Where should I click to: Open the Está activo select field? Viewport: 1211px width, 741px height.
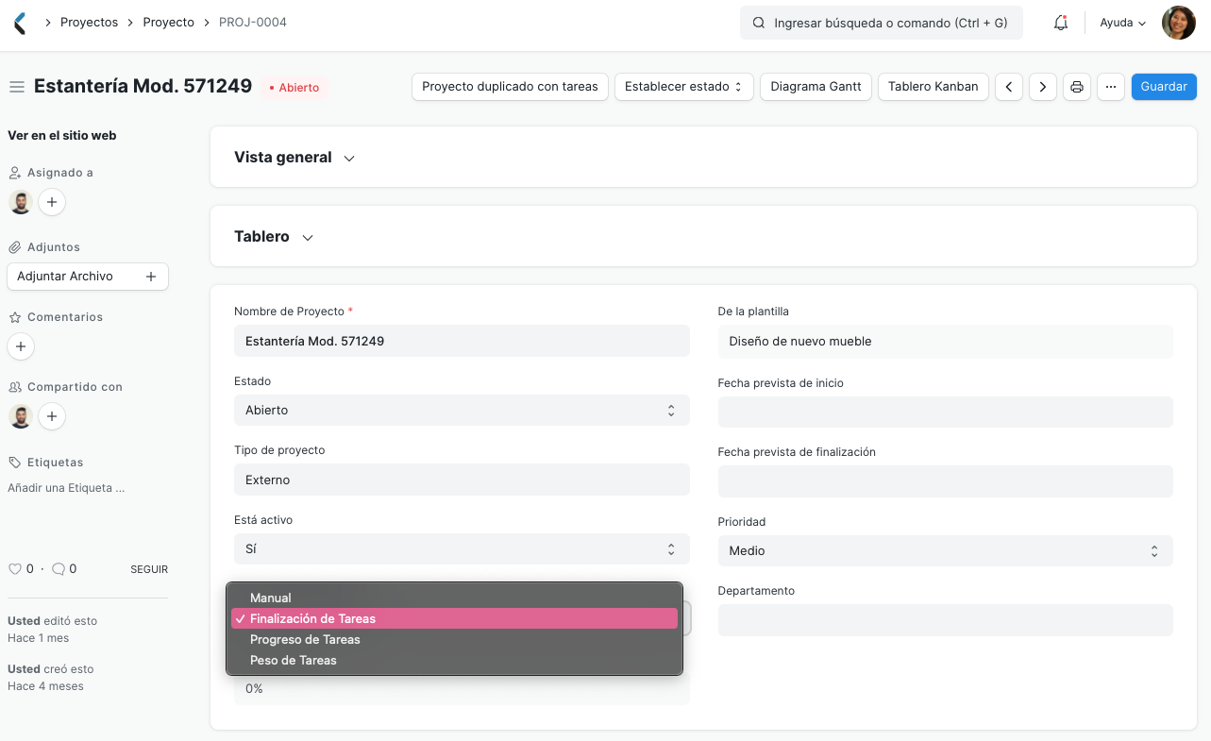pos(462,549)
